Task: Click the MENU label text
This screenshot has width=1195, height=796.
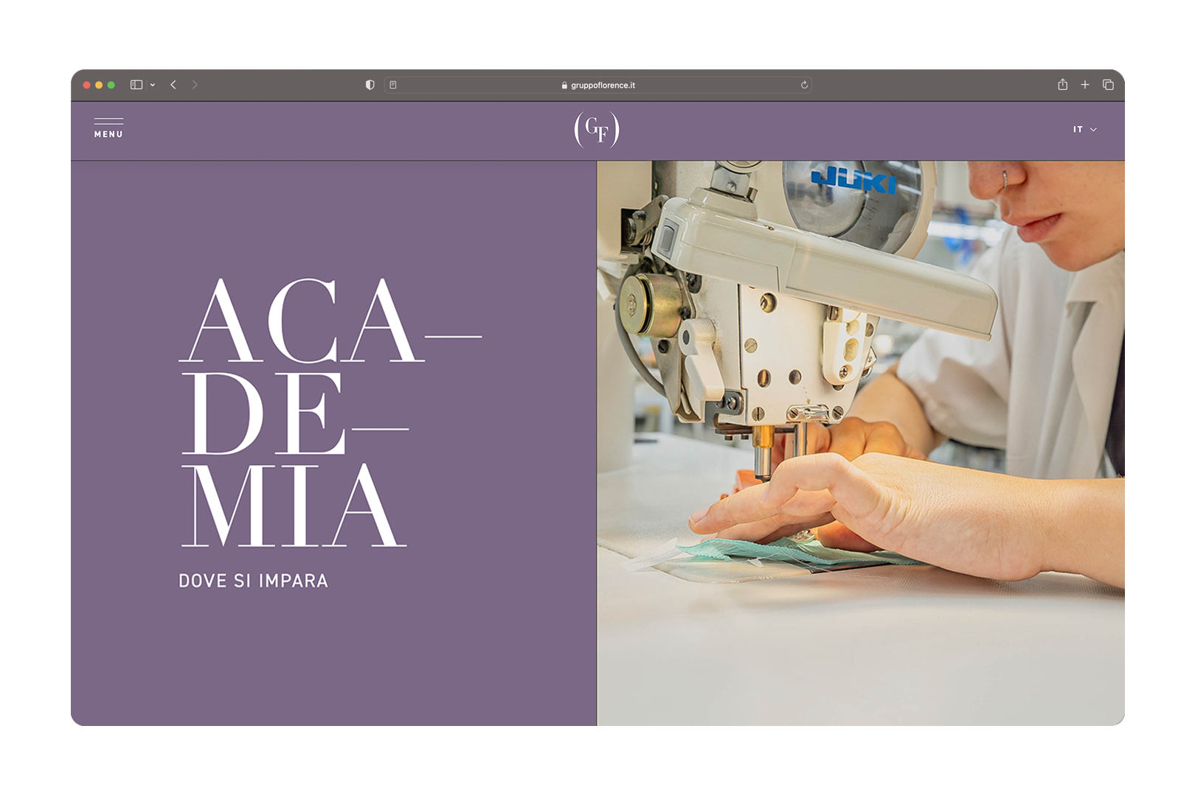Action: (108, 134)
